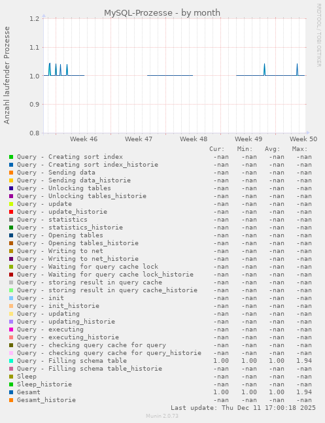This screenshot has width=325, height=423.
Task: Click the blue swatch beside Gesamt
Action: pos(11,392)
